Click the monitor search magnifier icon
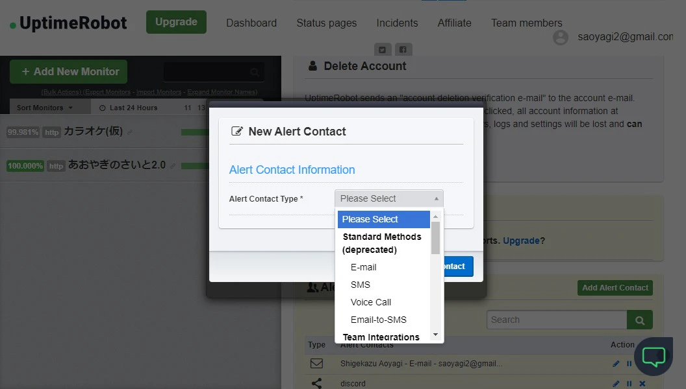This screenshot has height=389, width=686. [255, 72]
